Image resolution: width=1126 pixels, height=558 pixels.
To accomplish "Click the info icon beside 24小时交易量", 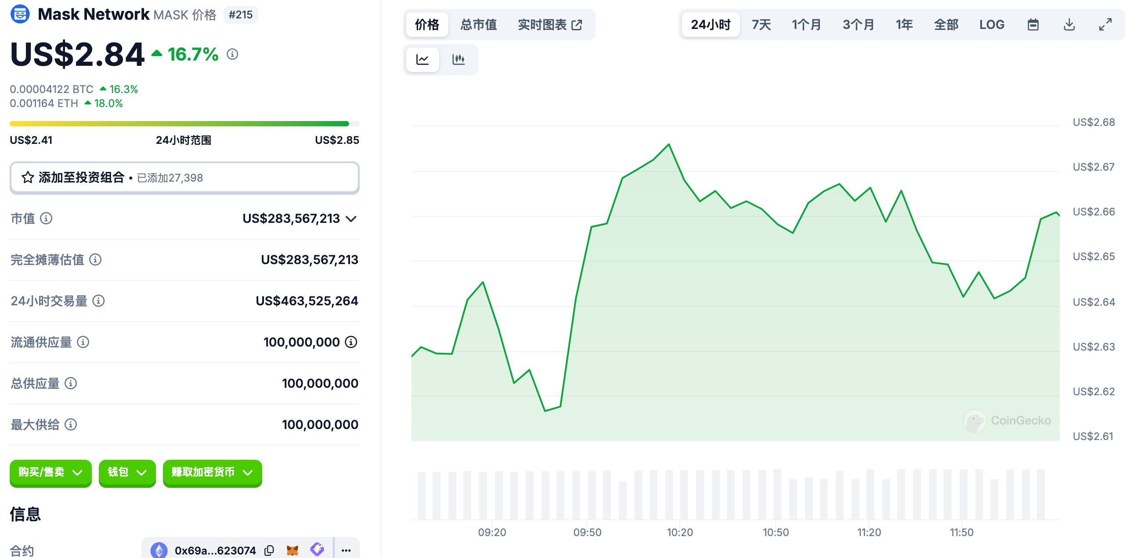I will (98, 300).
